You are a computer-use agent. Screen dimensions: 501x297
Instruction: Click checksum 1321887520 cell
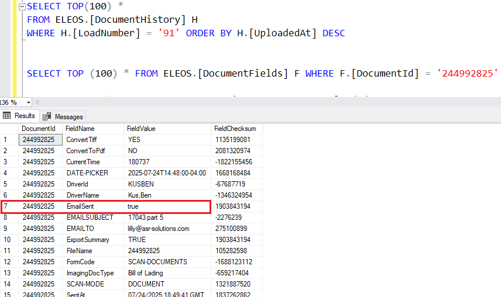click(237, 284)
